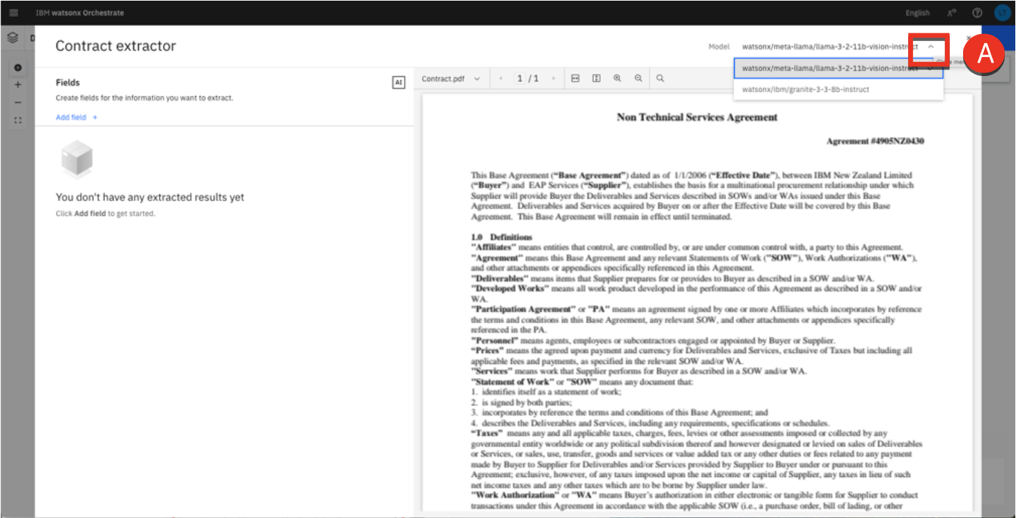Screen dimensions: 1016x518
Task: Click fit-to-width icon in PDF toolbar
Action: tap(575, 79)
